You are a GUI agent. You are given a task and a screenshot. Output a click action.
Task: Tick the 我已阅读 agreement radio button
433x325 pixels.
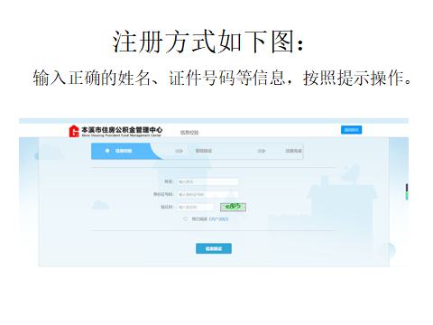coord(186,219)
